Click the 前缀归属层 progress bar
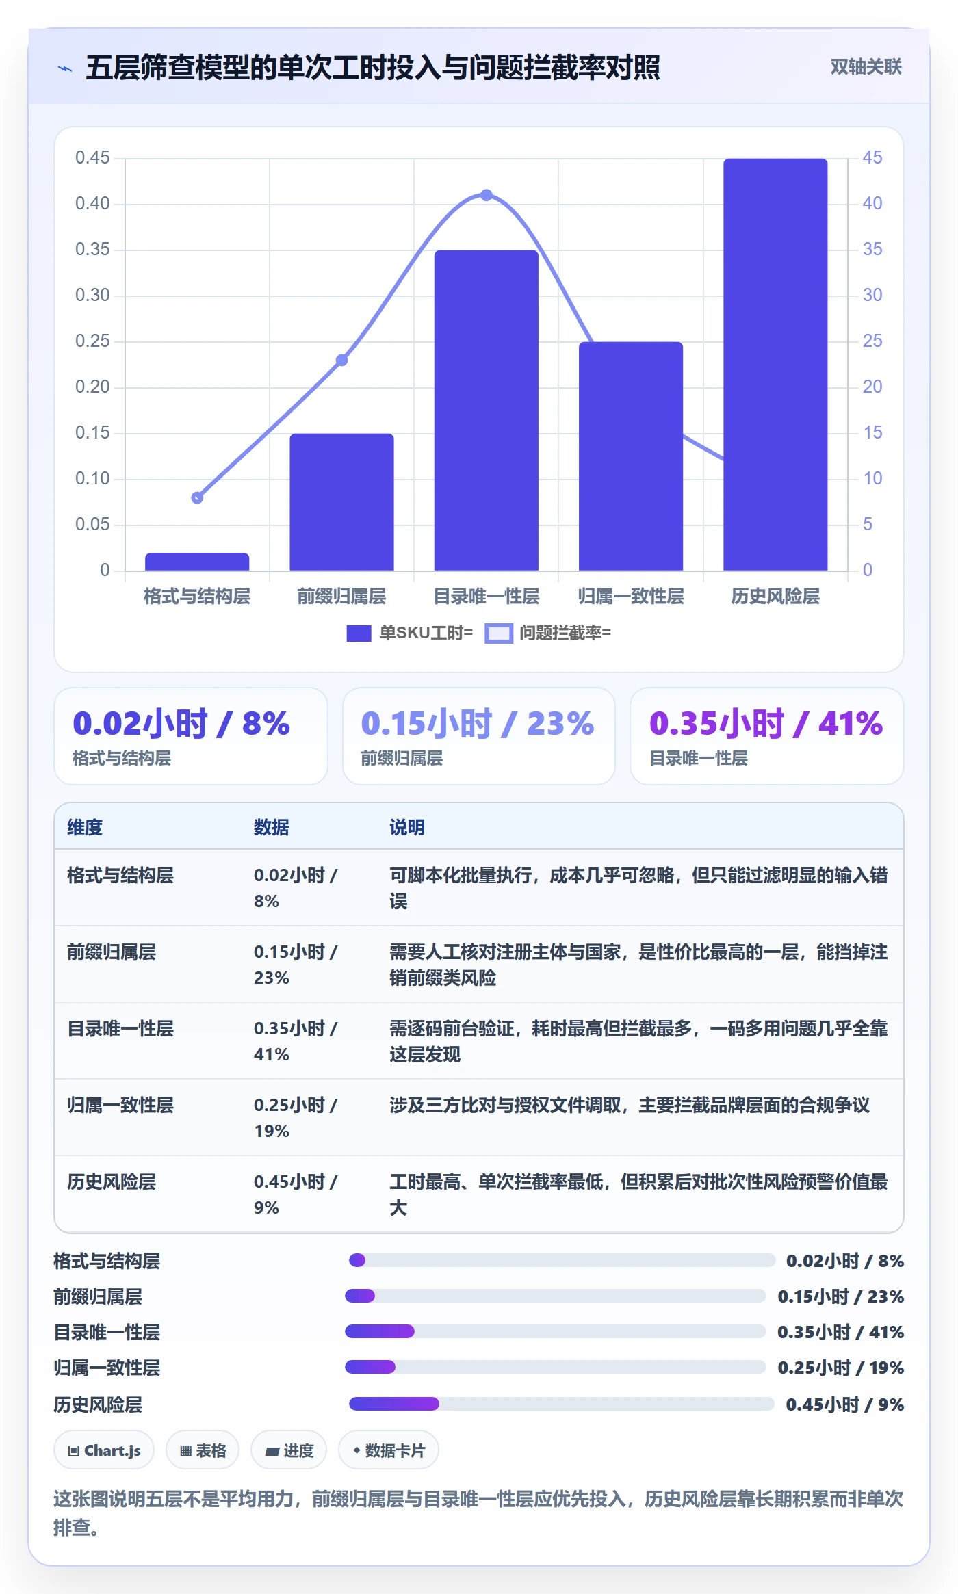958x1594 pixels. [556, 1296]
